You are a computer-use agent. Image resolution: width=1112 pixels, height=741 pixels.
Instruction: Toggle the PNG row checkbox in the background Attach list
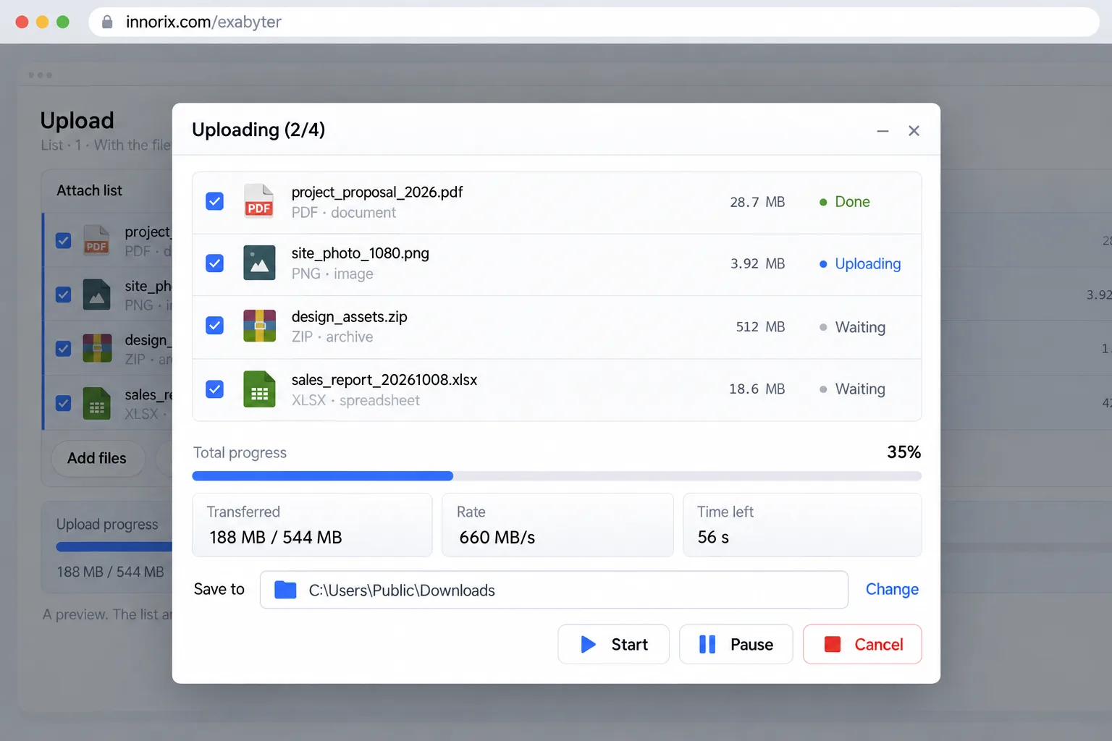(x=64, y=295)
